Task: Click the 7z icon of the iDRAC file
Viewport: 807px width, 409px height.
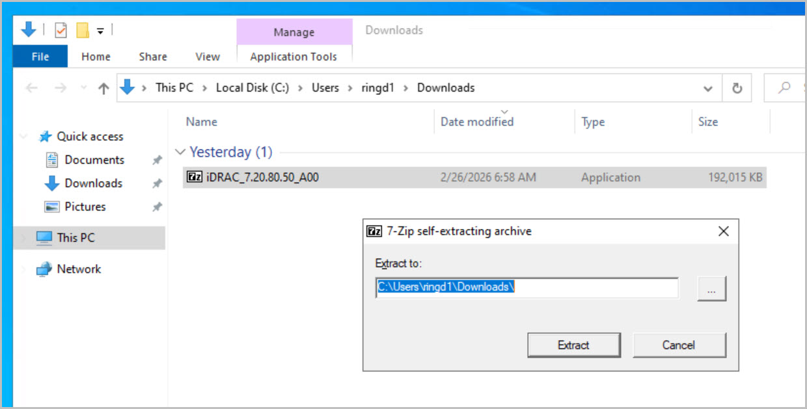Action: (195, 177)
